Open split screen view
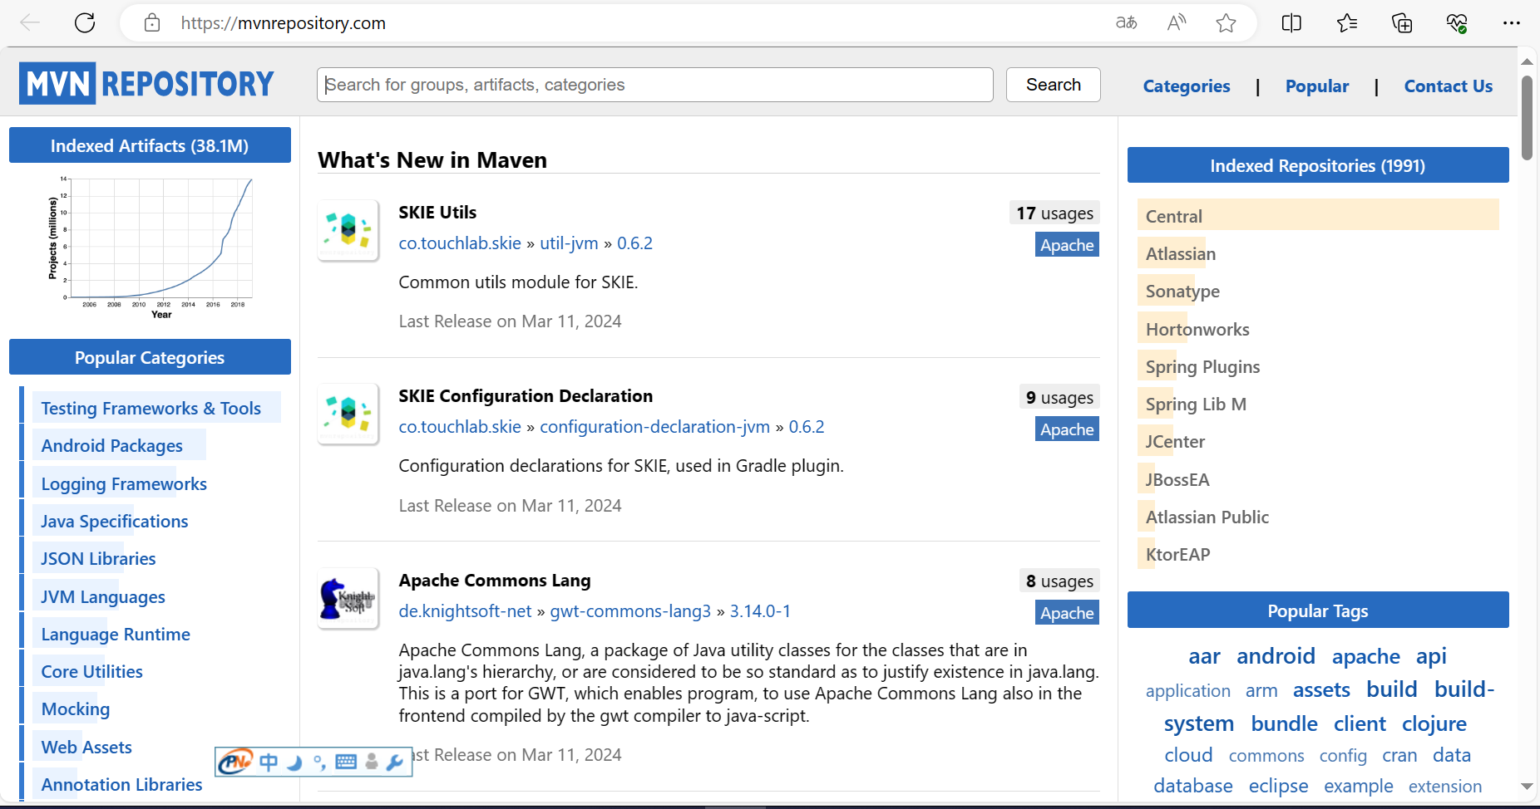1540x809 pixels. 1291,23
